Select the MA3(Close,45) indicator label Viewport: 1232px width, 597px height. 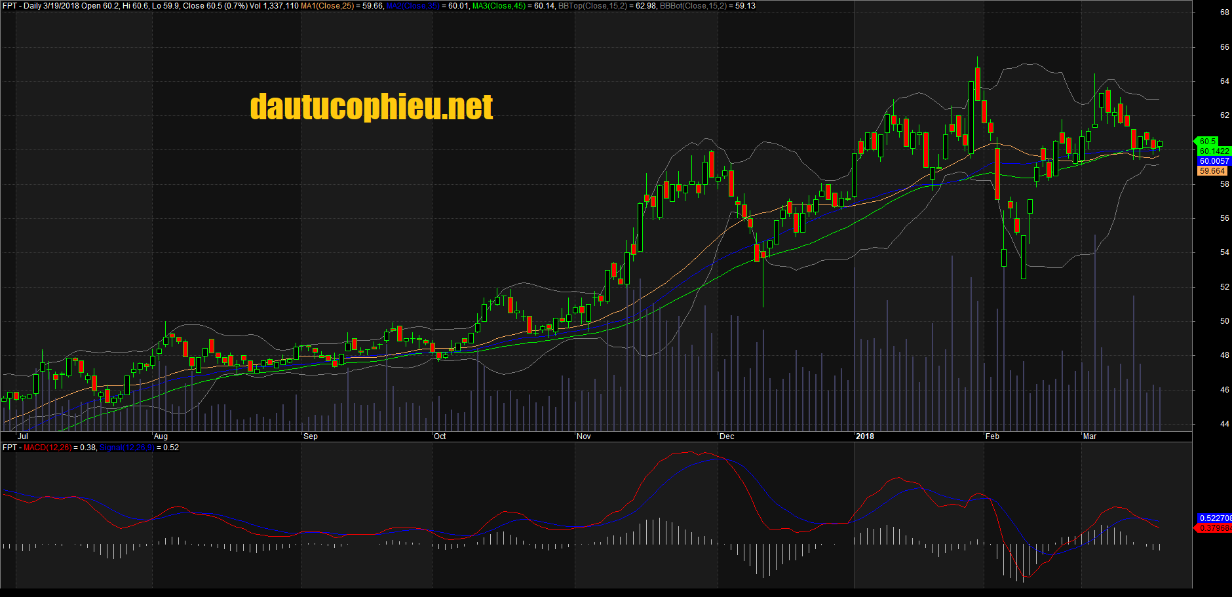coord(498,6)
